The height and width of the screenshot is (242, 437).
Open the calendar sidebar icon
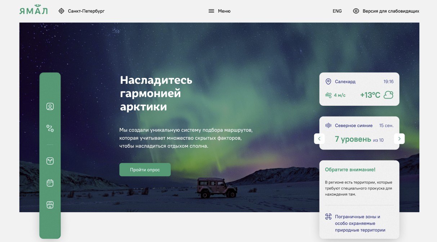[x=50, y=183]
